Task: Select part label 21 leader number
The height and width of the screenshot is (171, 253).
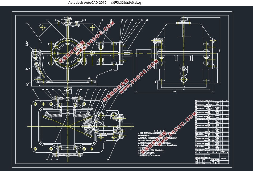Action: [147, 20]
